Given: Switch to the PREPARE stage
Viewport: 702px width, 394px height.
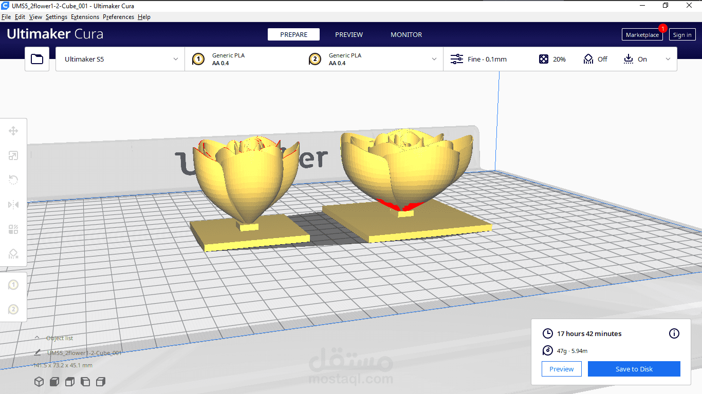Looking at the screenshot, I should [x=293, y=34].
